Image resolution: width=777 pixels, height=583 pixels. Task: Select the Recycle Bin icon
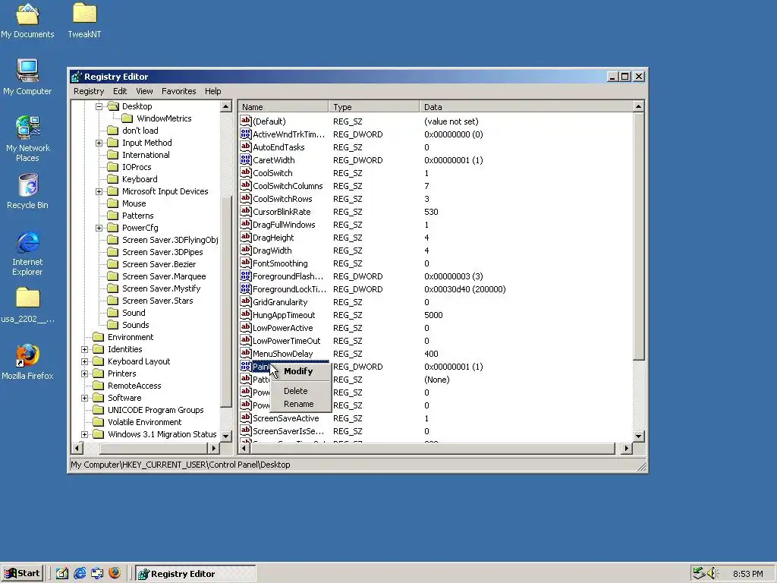coord(27,191)
